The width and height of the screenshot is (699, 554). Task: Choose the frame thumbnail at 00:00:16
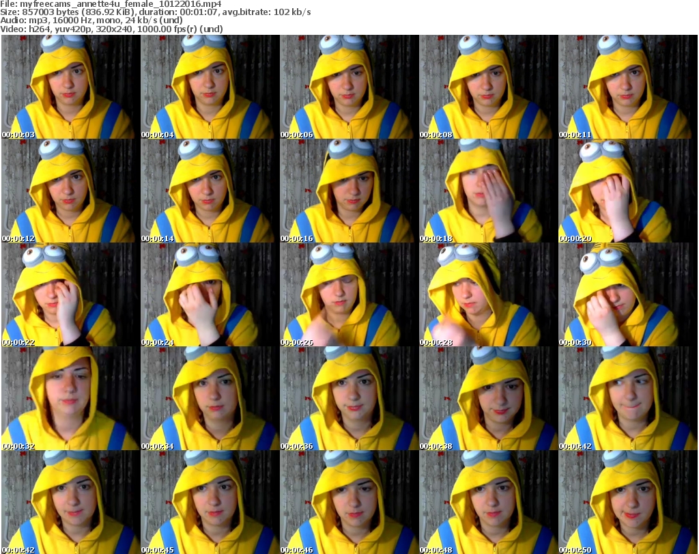tap(349, 191)
